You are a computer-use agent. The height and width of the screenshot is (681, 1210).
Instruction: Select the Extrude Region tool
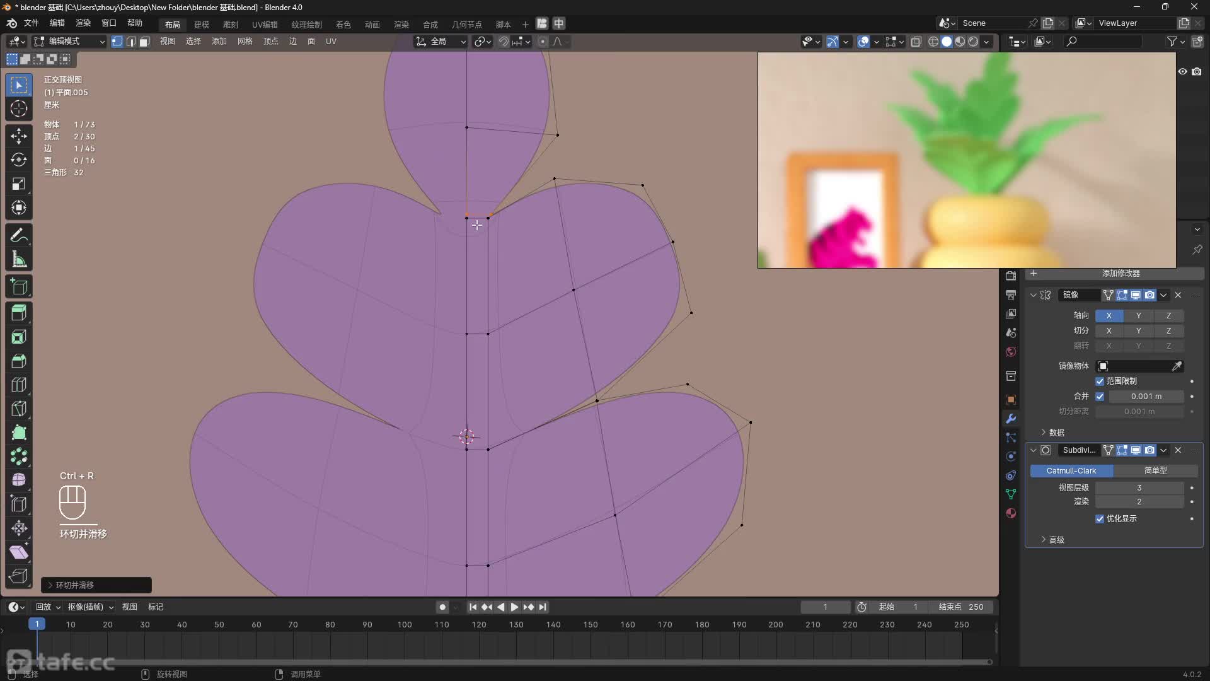pos(19,313)
